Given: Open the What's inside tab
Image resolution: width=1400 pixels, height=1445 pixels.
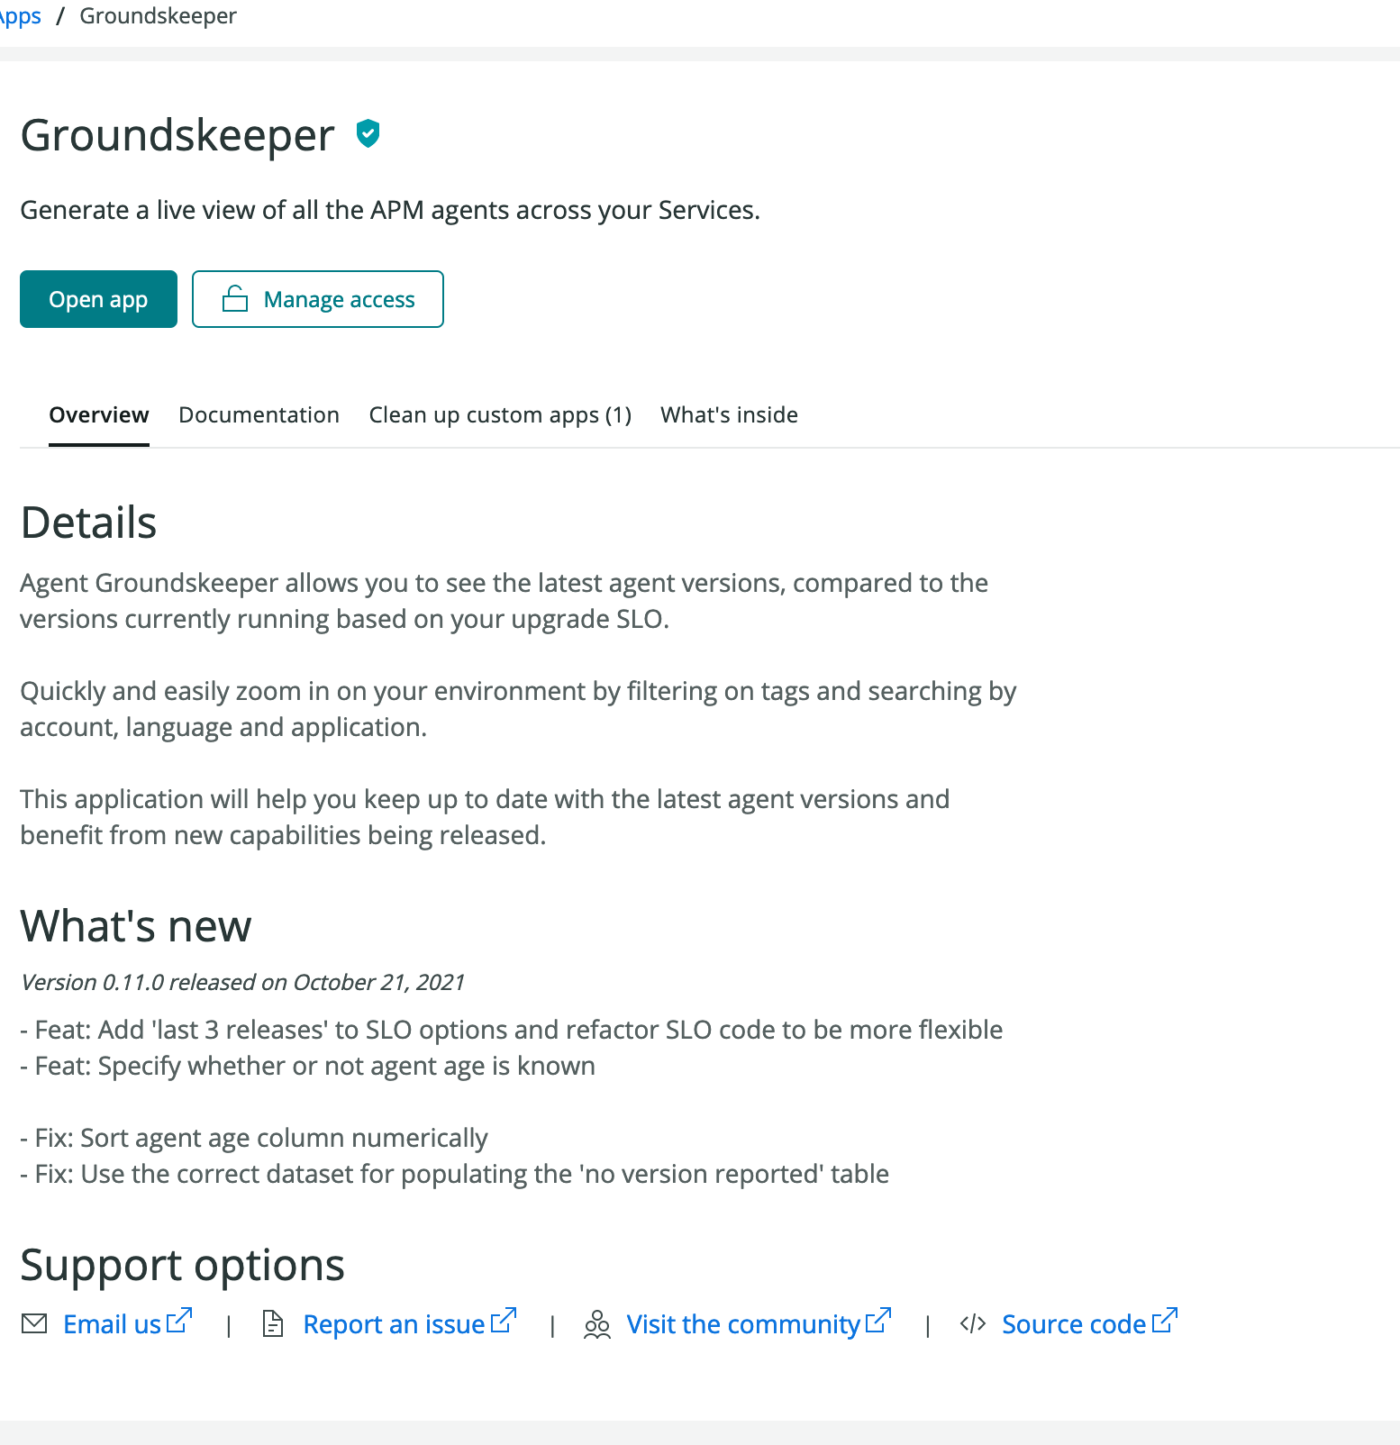Looking at the screenshot, I should pos(729,414).
